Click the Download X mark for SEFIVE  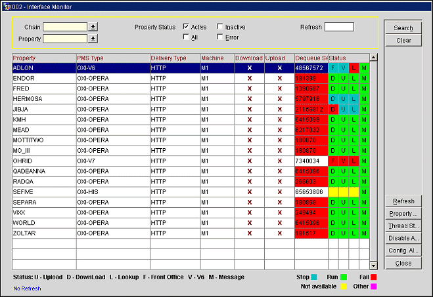tap(249, 192)
